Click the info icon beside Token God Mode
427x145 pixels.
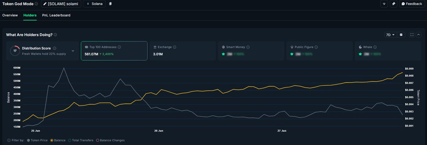(37, 4)
